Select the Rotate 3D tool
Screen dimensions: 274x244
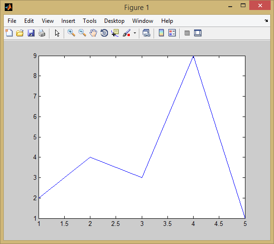104,33
